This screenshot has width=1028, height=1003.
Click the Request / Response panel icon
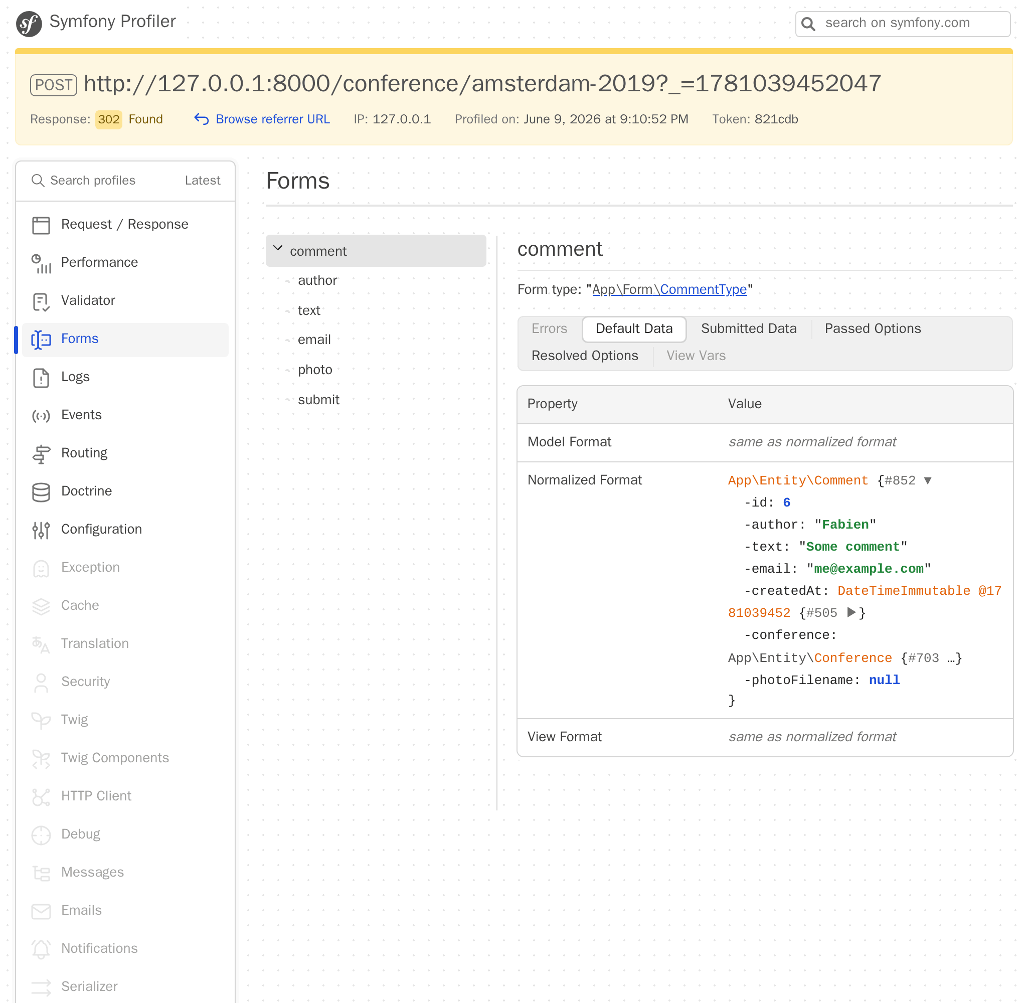(41, 225)
